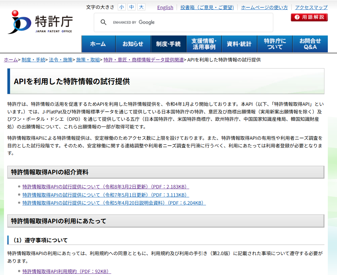This screenshot has width=337, height=275.
Task: Click the heading 特許情報取得APIの紹介資料
Action: (x=50, y=172)
